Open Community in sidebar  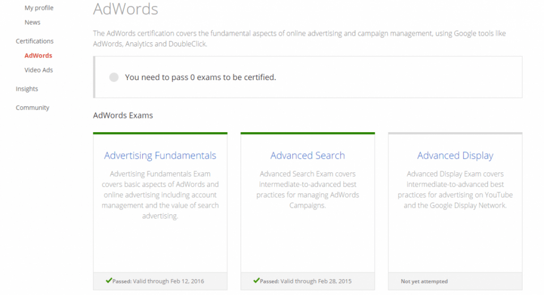tap(32, 108)
